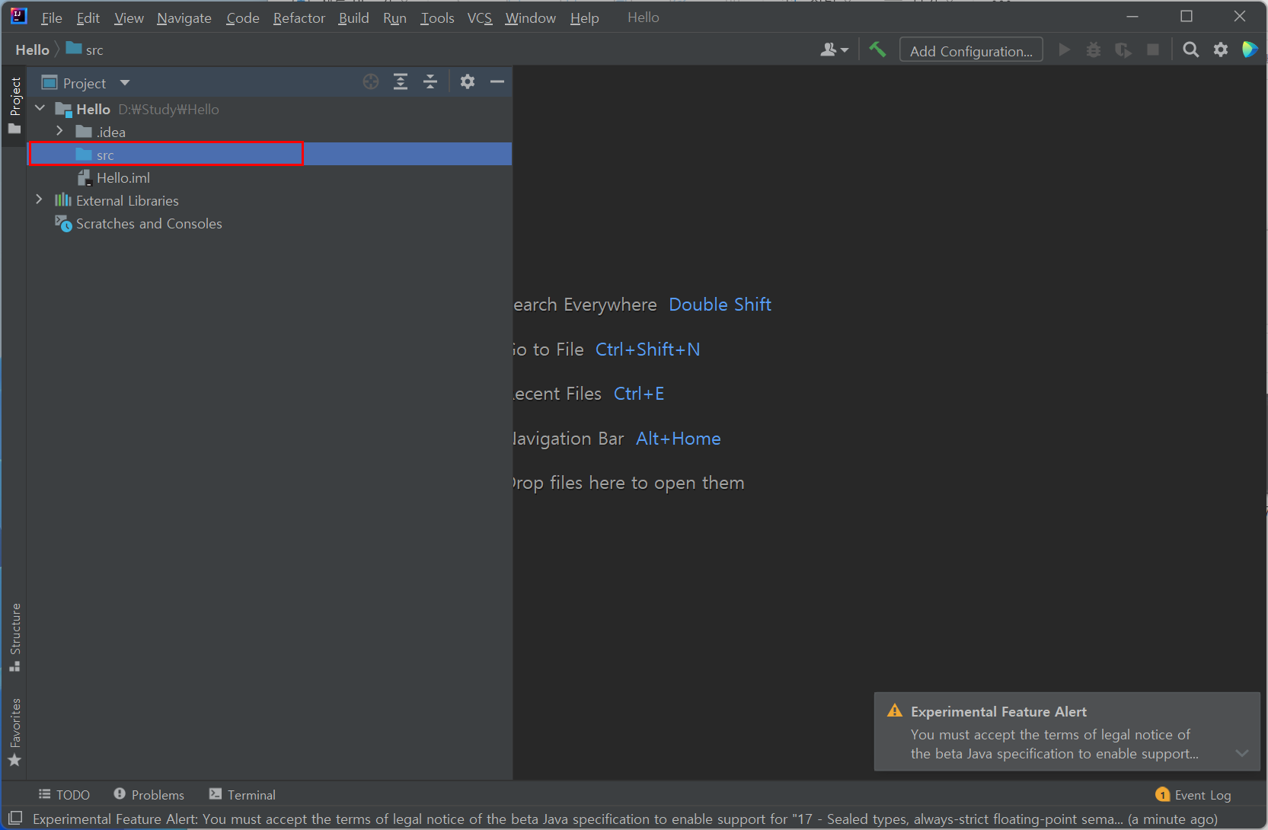Click the Select Opened File target icon

point(371,82)
